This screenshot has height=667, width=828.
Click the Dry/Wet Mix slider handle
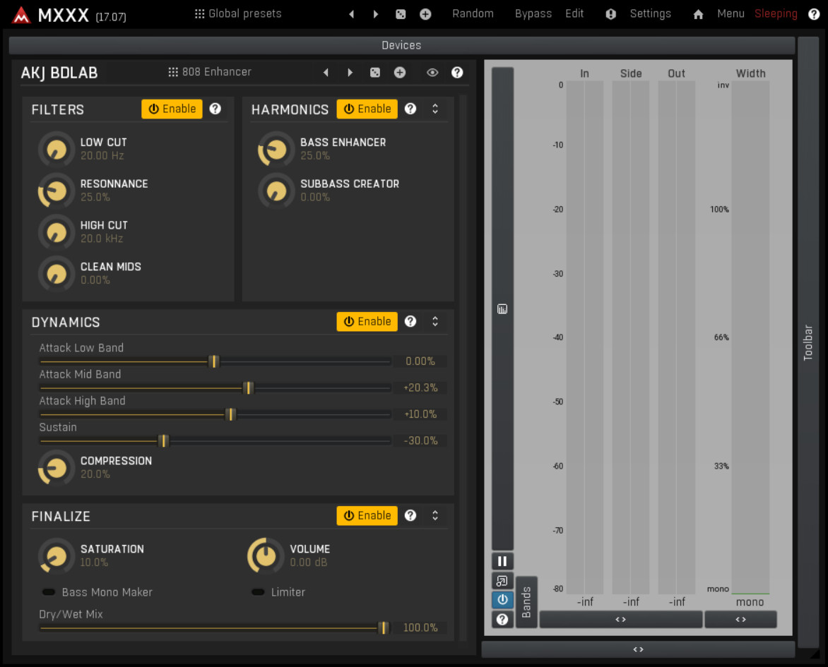point(384,627)
